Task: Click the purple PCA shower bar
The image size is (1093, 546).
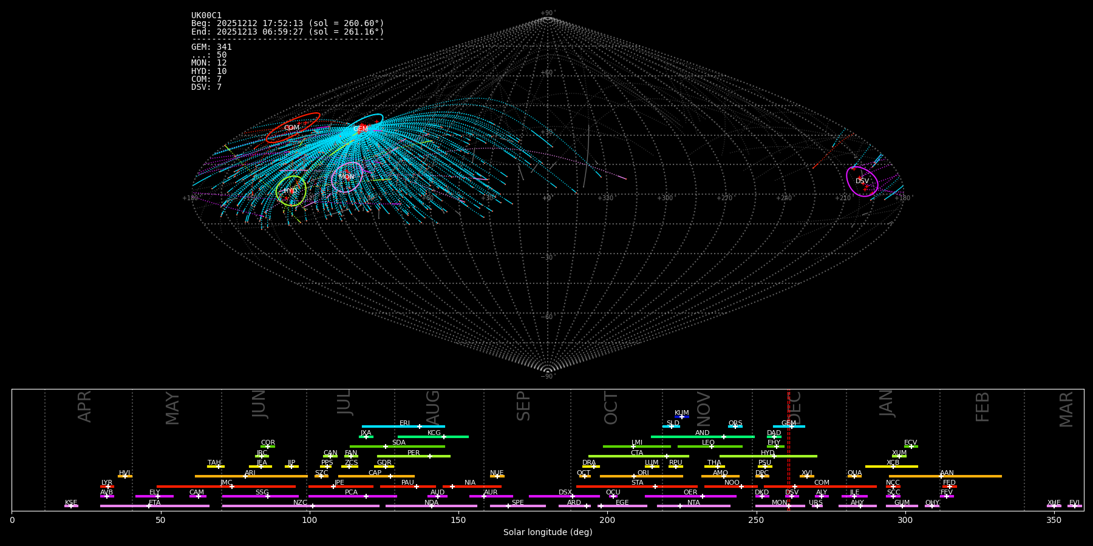Action: point(353,496)
